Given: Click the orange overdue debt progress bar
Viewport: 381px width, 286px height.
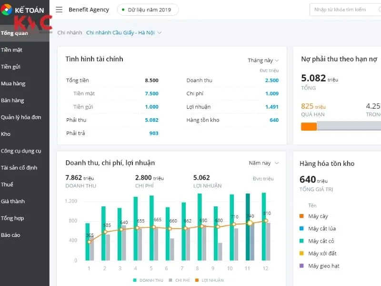Looking at the screenshot, I should pyautogui.click(x=309, y=126).
